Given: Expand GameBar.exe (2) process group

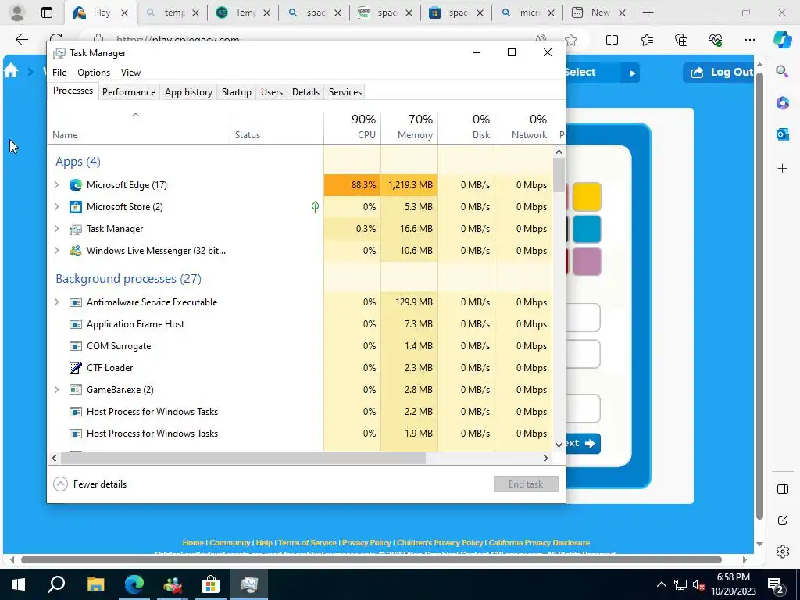Looking at the screenshot, I should (57, 389).
